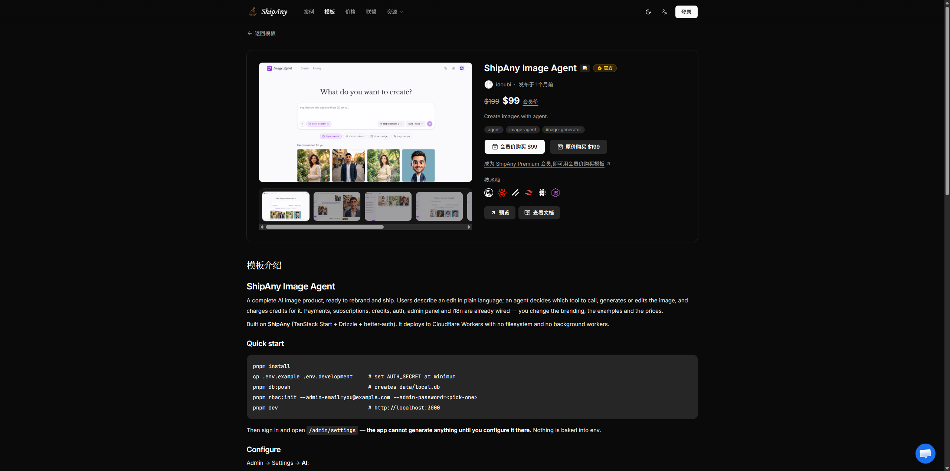This screenshot has height=471, width=950.
Task: Open the blue chat support bubble
Action: [x=926, y=453]
